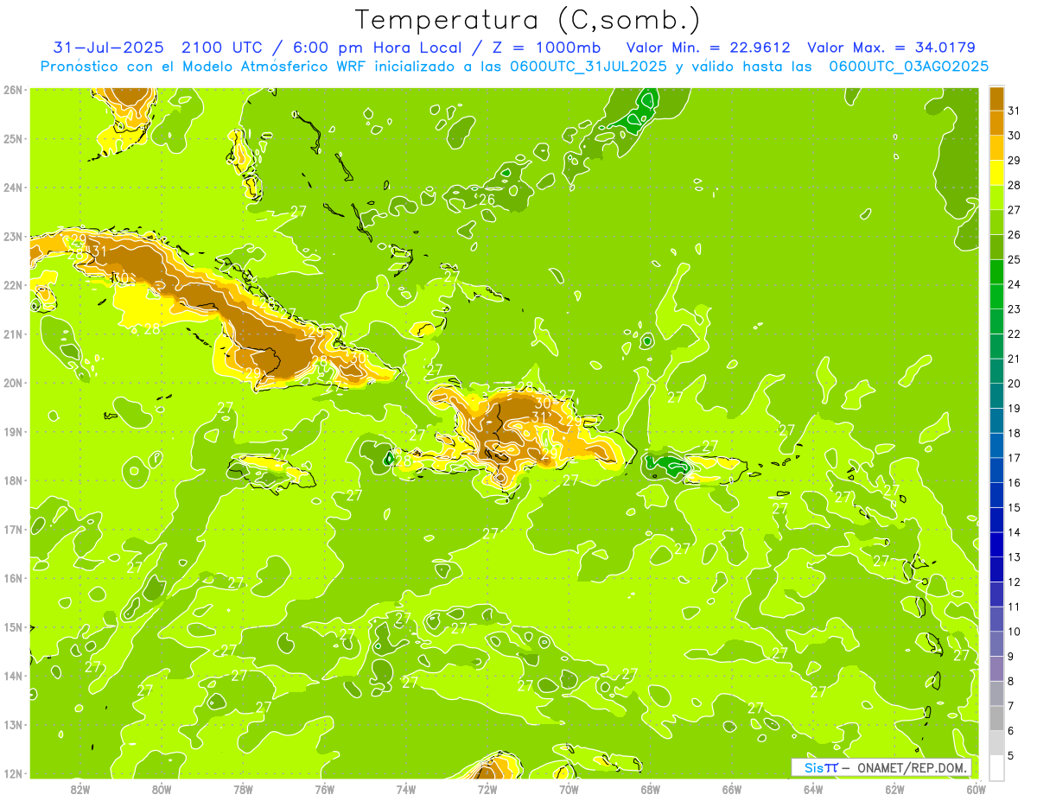Click the color bar legend value "20"
Screen dimensions: 1037x801
[1015, 384]
